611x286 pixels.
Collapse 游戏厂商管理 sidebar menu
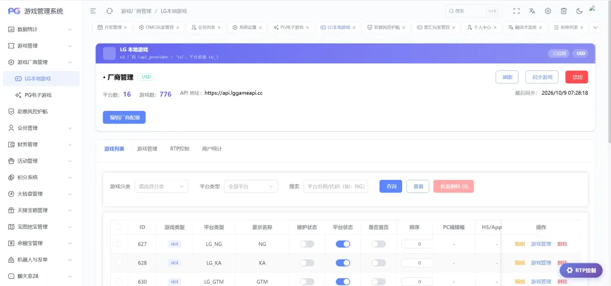(x=70, y=62)
